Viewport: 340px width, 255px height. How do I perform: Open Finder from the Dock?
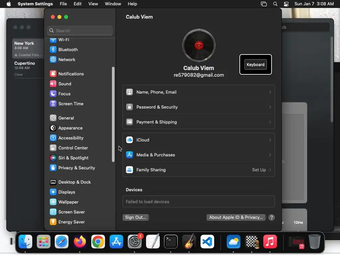point(25,242)
